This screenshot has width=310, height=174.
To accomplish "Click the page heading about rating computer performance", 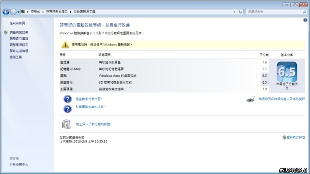I will point(95,25).
